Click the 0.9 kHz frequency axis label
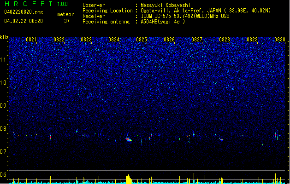The height and width of the screenshot is (184, 290). click(4, 106)
